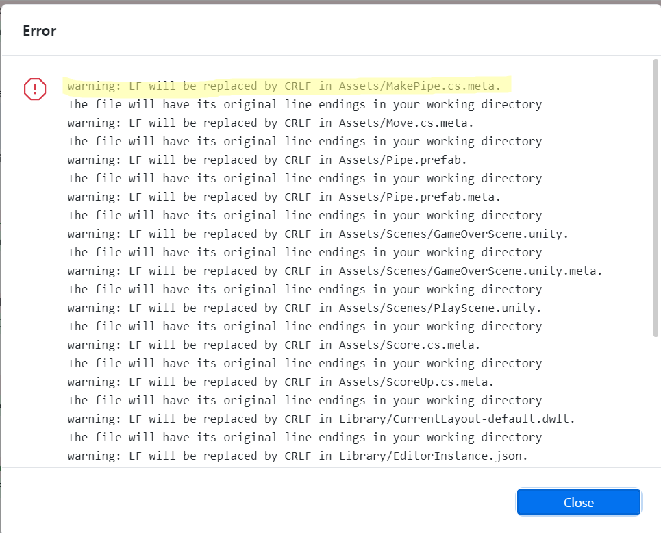This screenshot has width=661, height=533.
Task: Click the Move.cs.meta warning line
Action: [271, 123]
